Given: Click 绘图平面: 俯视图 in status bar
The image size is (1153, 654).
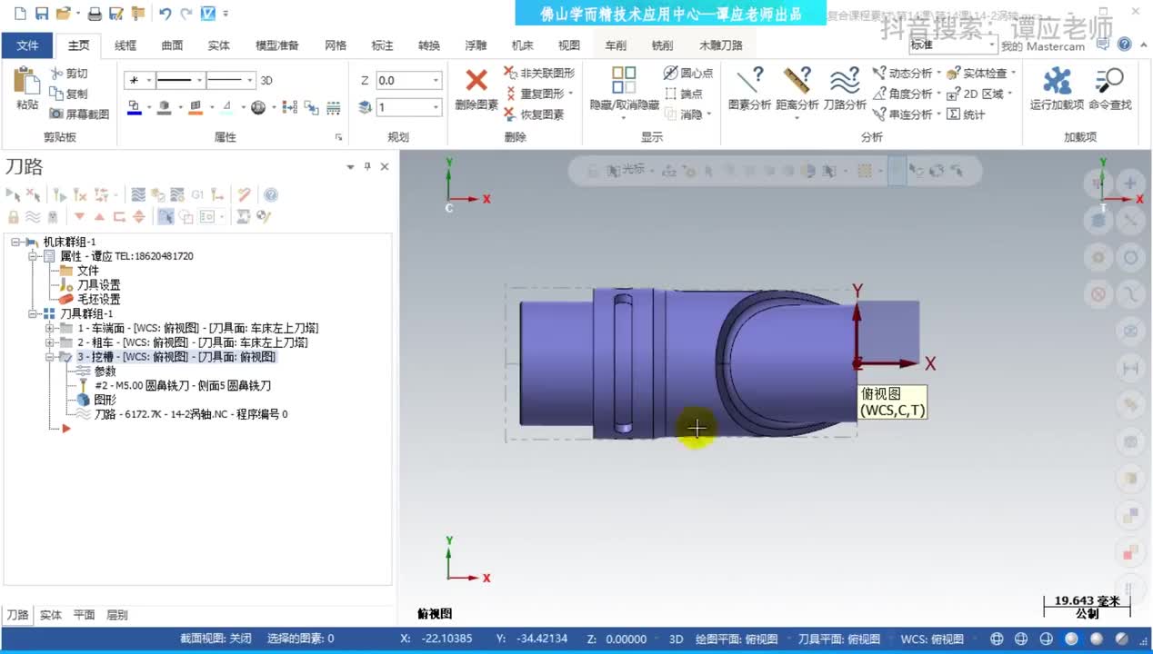Looking at the screenshot, I should [x=736, y=639].
